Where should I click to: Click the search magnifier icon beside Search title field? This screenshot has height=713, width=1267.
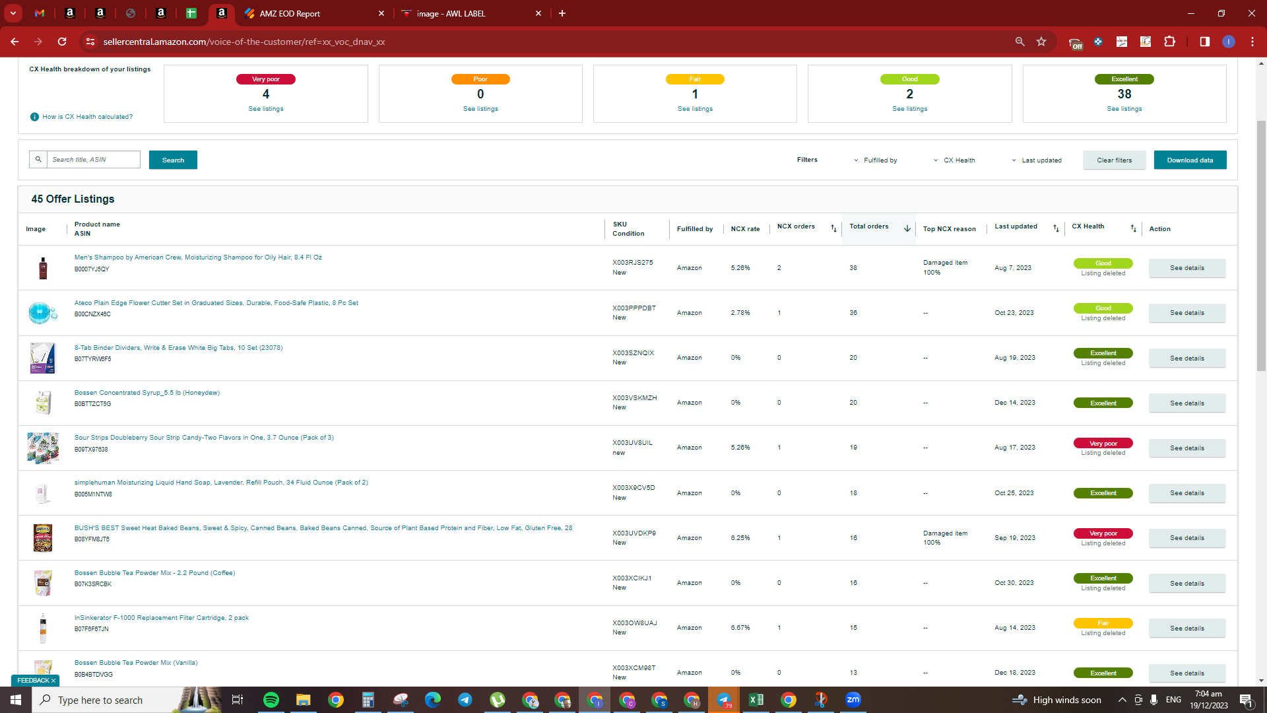tap(38, 159)
